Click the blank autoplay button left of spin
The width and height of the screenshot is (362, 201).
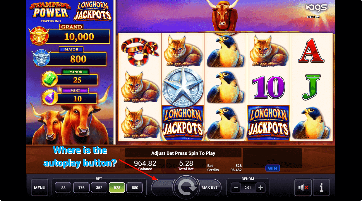163,187
